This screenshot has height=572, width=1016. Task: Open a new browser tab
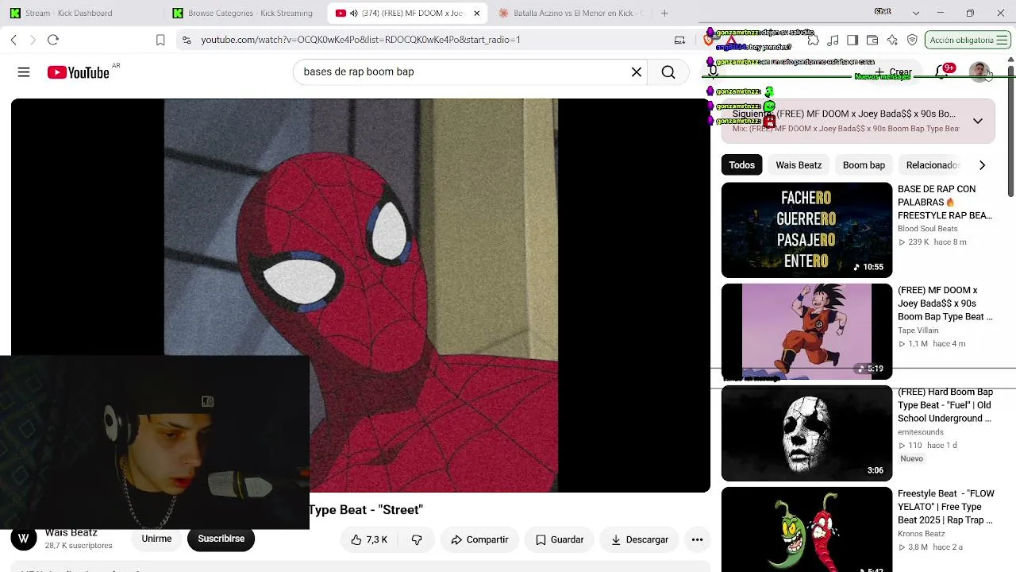[x=664, y=13]
